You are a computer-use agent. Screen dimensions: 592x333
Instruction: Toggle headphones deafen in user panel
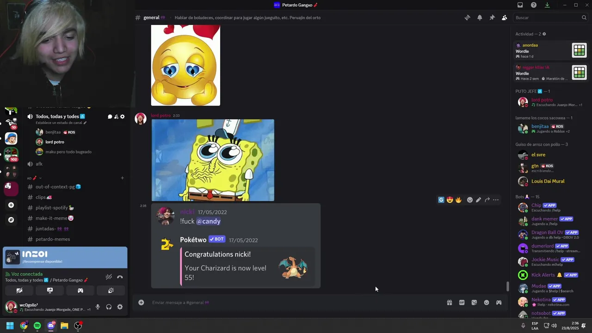(x=109, y=307)
